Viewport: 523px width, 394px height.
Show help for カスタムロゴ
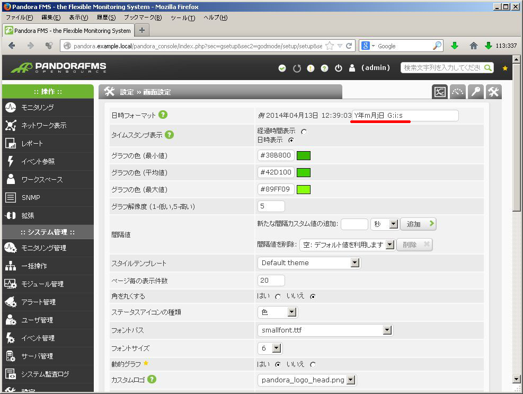coord(152,379)
